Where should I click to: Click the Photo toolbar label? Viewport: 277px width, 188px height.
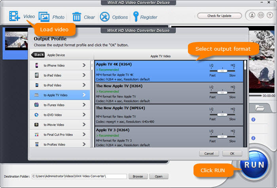59,17
